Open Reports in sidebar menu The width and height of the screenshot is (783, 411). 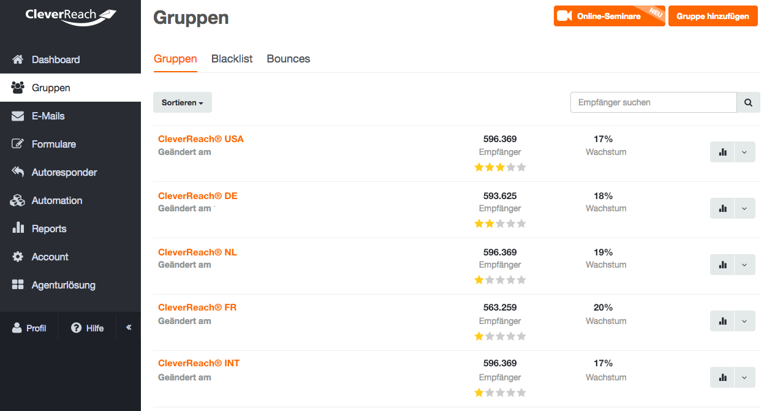[70, 228]
